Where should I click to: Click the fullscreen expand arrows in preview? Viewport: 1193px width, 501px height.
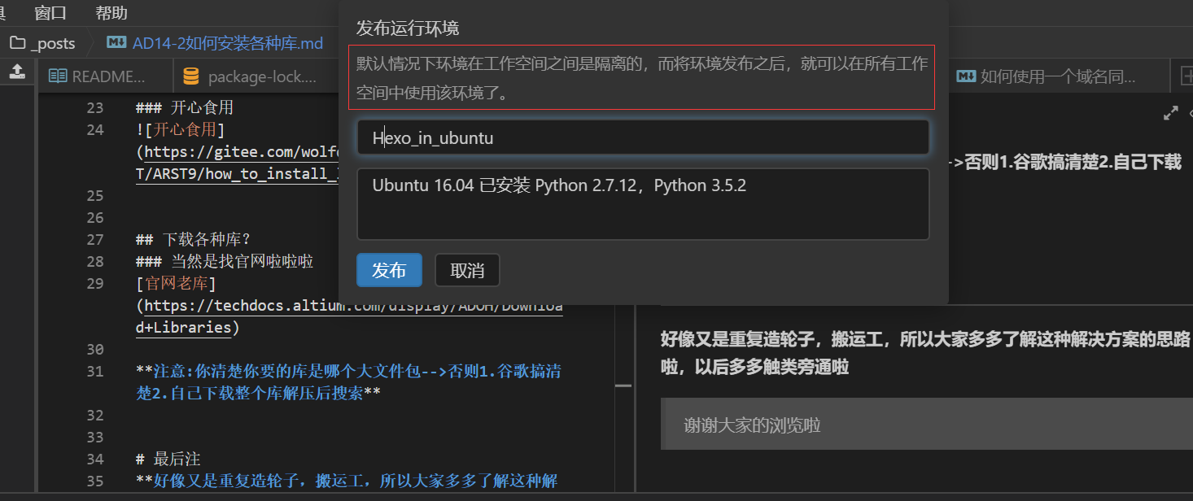pos(1171,114)
